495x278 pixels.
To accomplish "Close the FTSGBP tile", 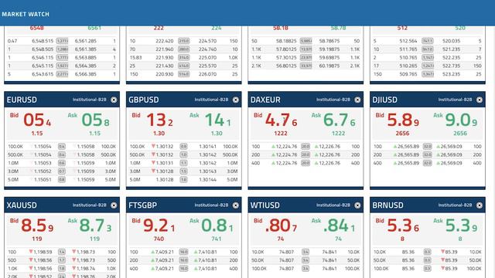I will point(235,205).
